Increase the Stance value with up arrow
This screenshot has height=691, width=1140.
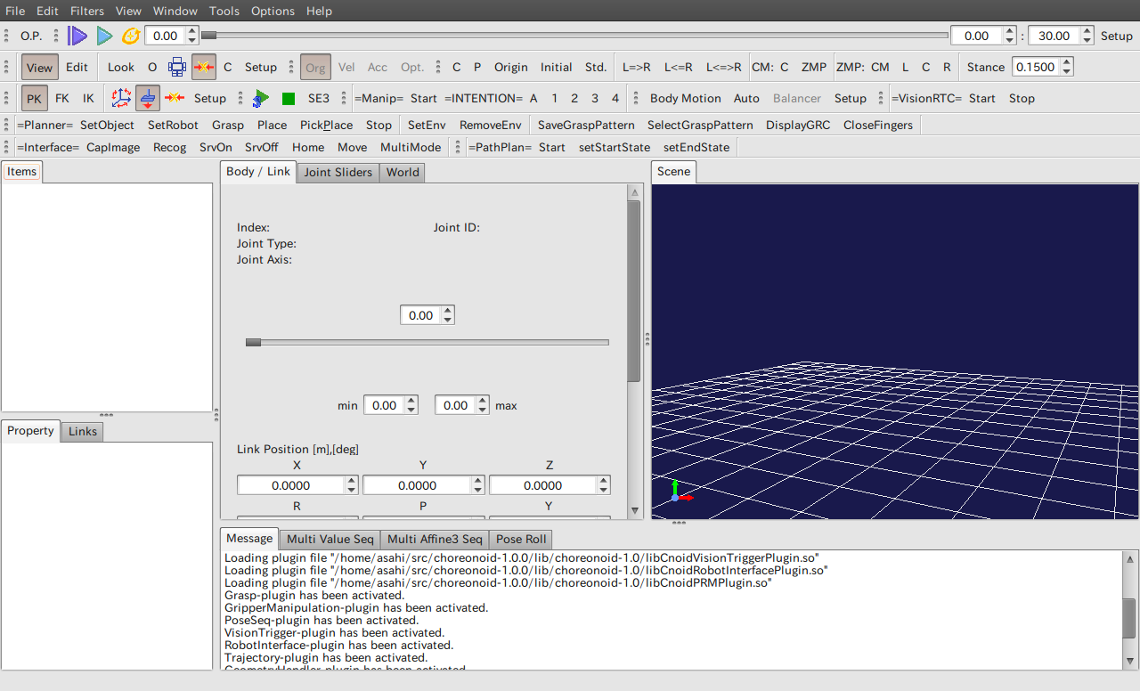[1067, 62]
